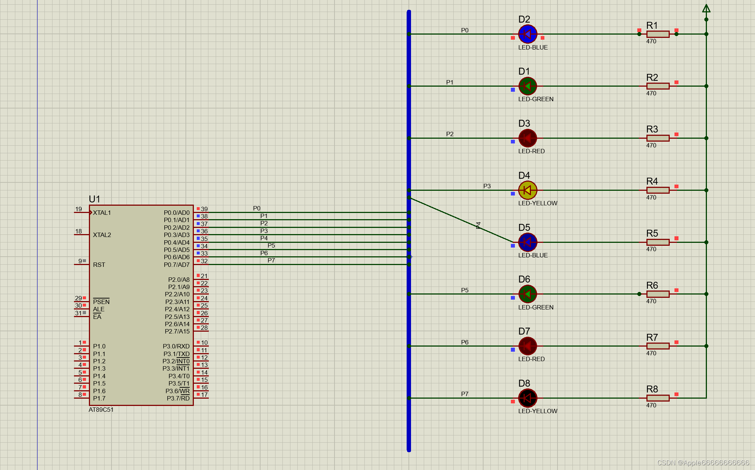Image resolution: width=755 pixels, height=470 pixels.
Task: Select the AT89C51 chip body
Action: coord(141,305)
